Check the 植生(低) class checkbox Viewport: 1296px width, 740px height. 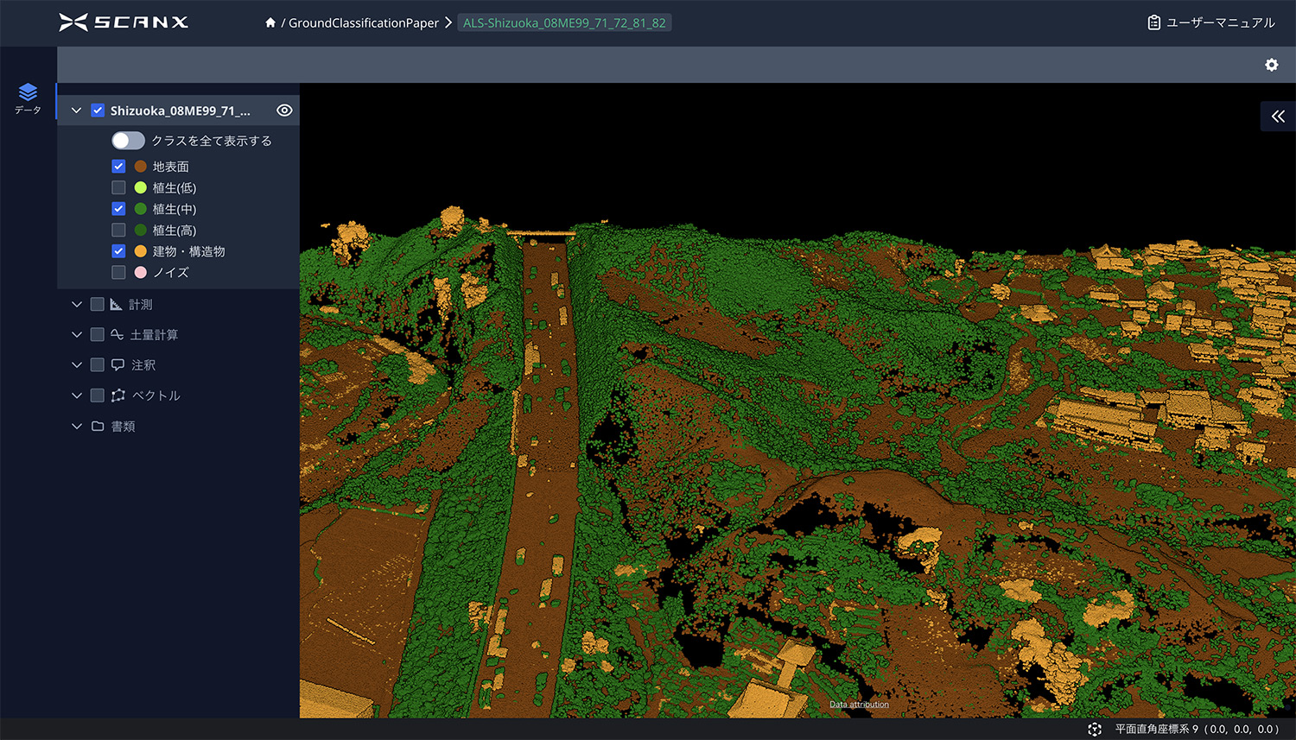[x=118, y=187]
